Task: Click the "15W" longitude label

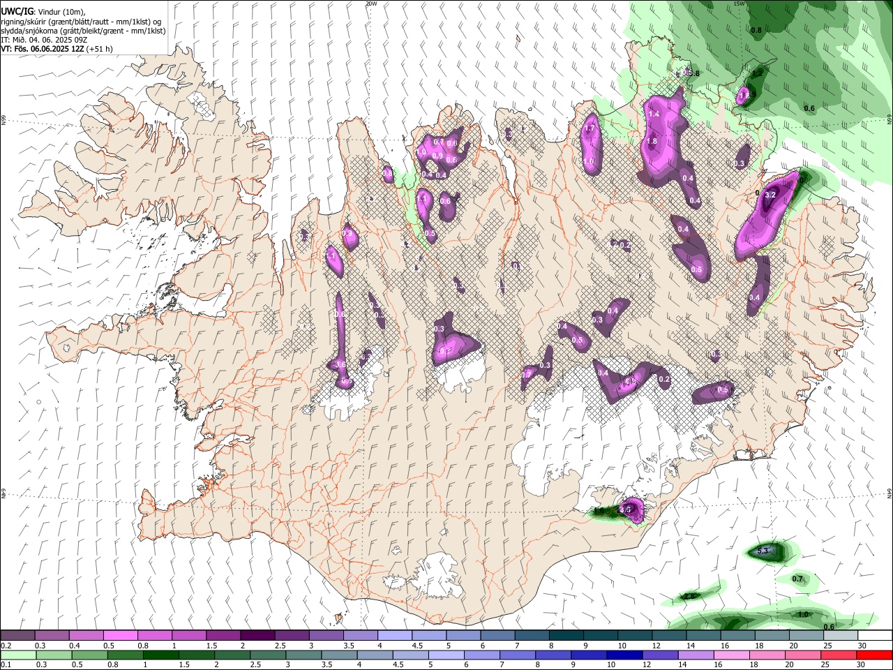Action: tap(740, 3)
